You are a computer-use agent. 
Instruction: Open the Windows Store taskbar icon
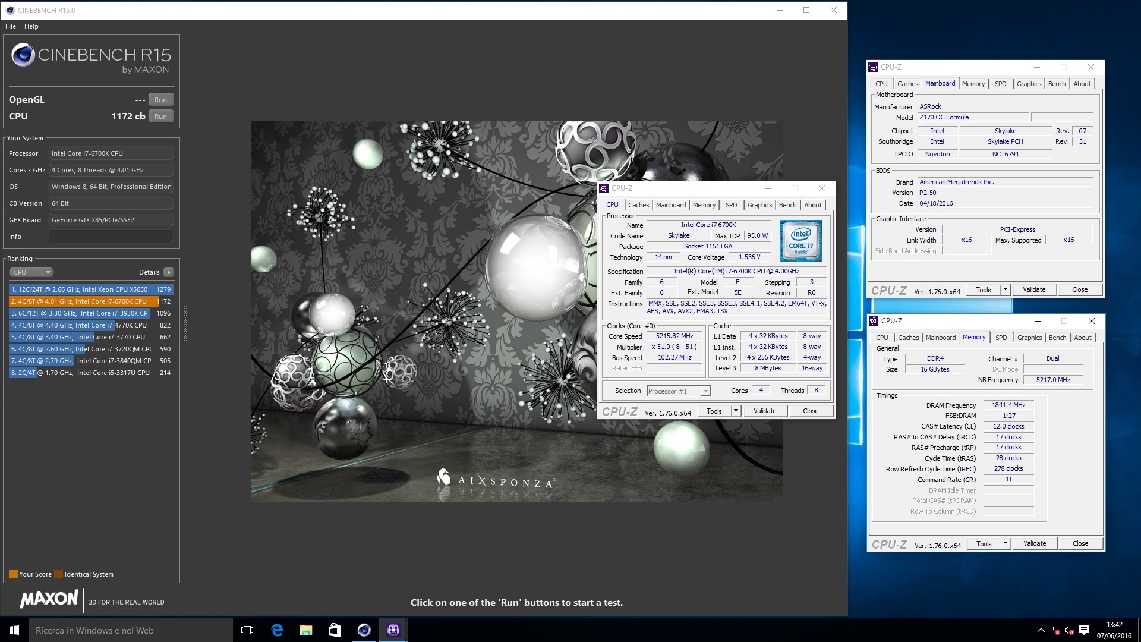click(335, 630)
